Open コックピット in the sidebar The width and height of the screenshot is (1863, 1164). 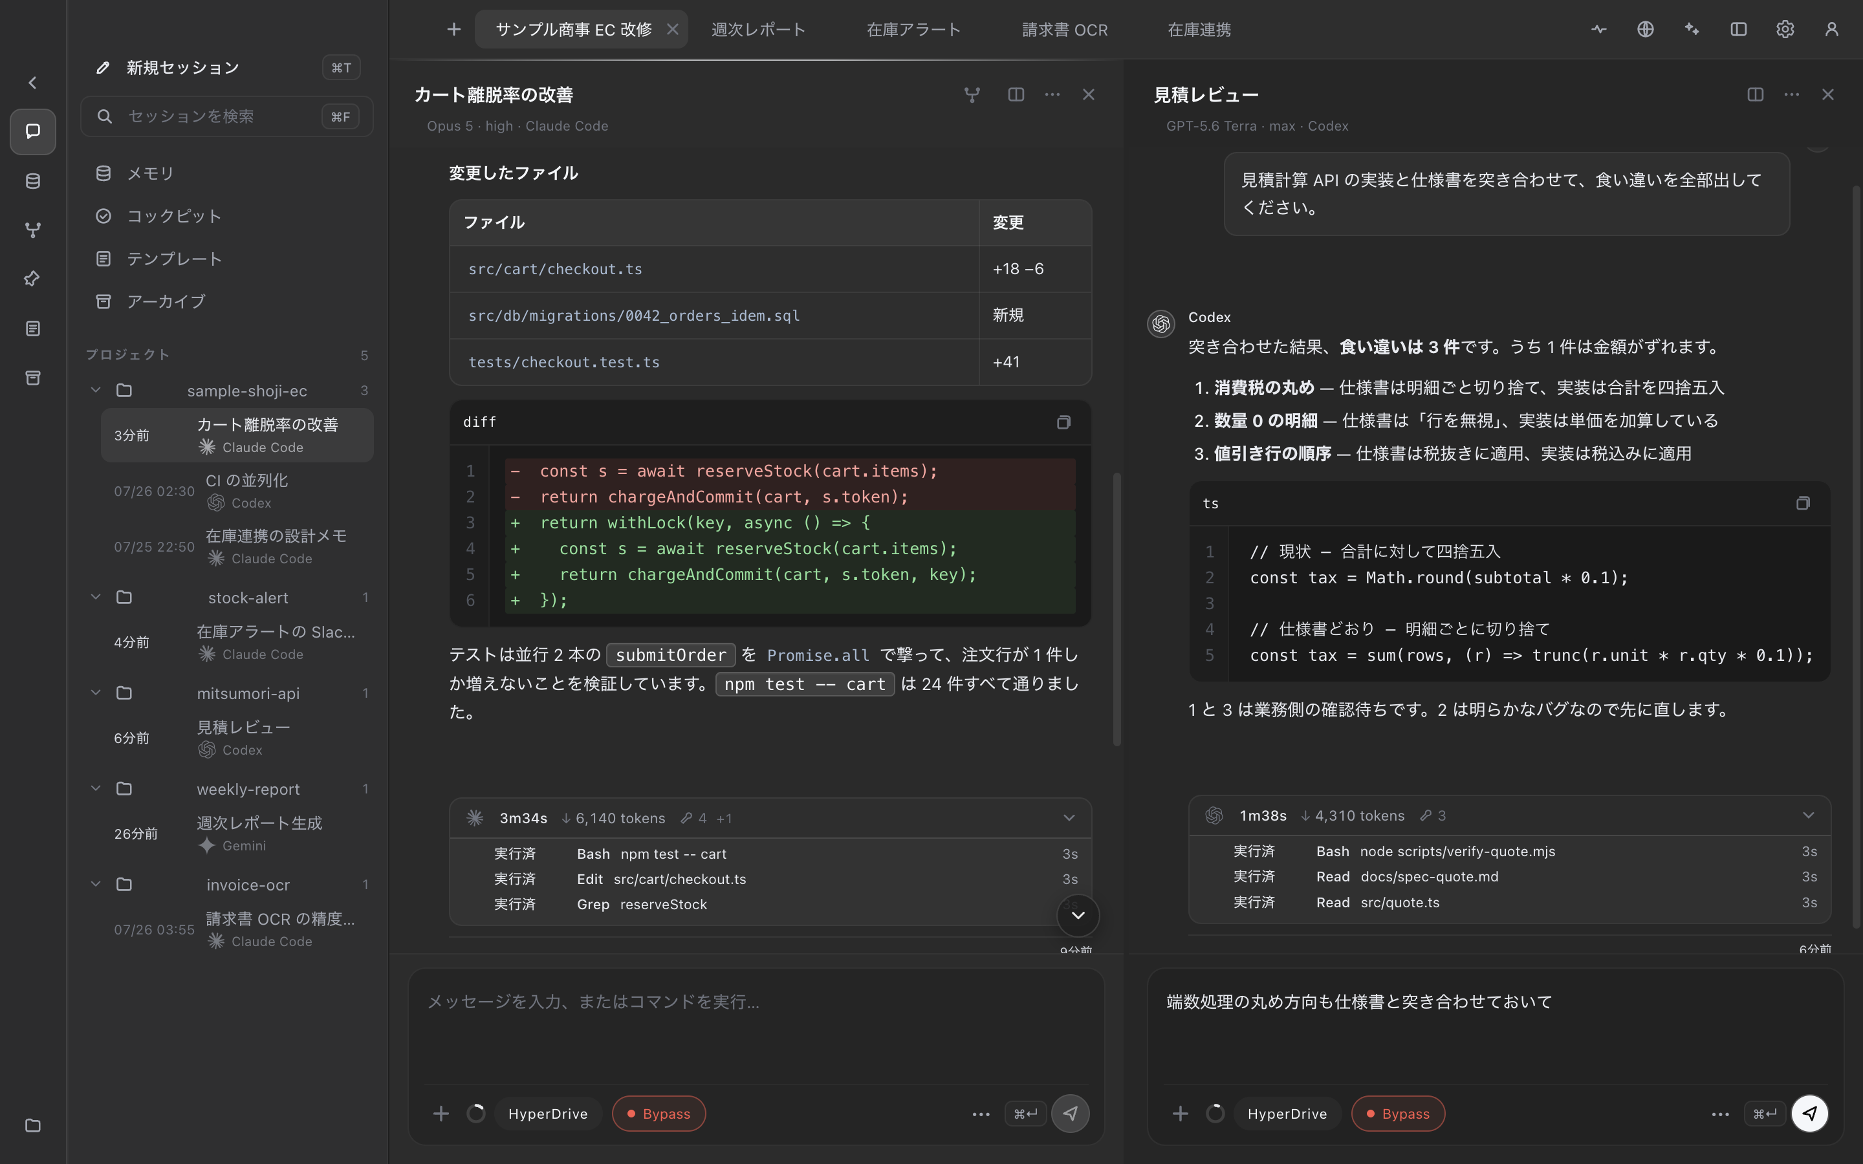227,217
